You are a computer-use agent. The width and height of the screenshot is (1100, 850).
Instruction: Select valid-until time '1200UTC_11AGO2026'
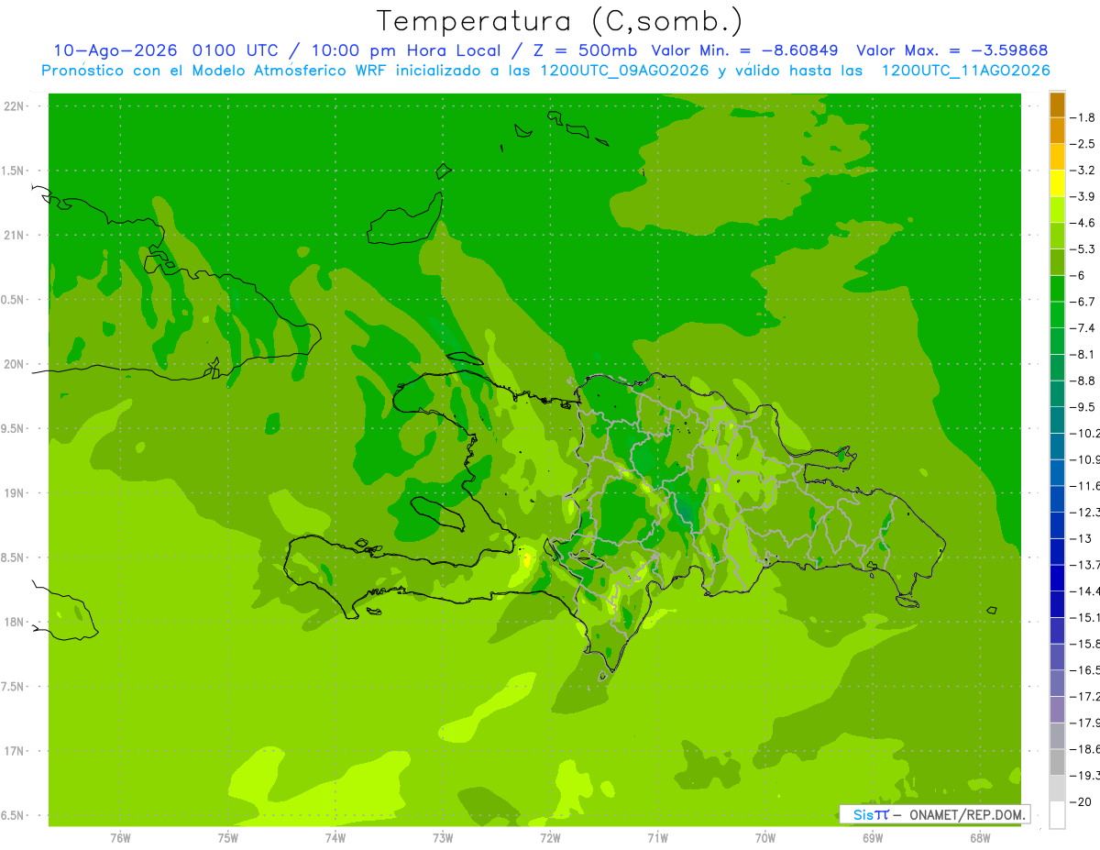pos(965,71)
